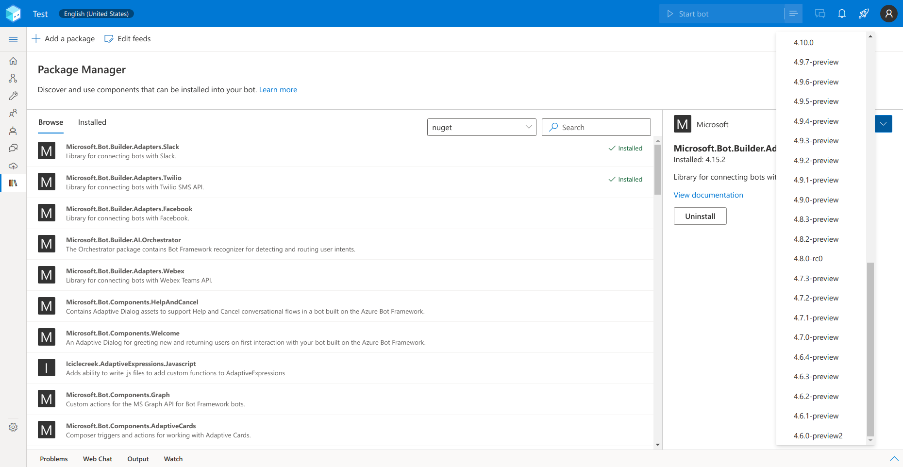Open the Home page icon in sidebar

point(13,61)
